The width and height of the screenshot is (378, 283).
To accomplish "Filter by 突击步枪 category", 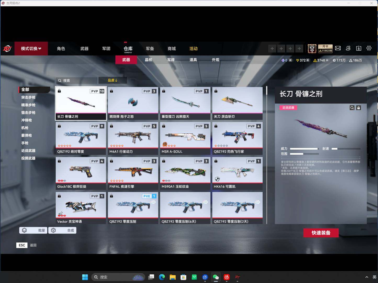I will [28, 97].
